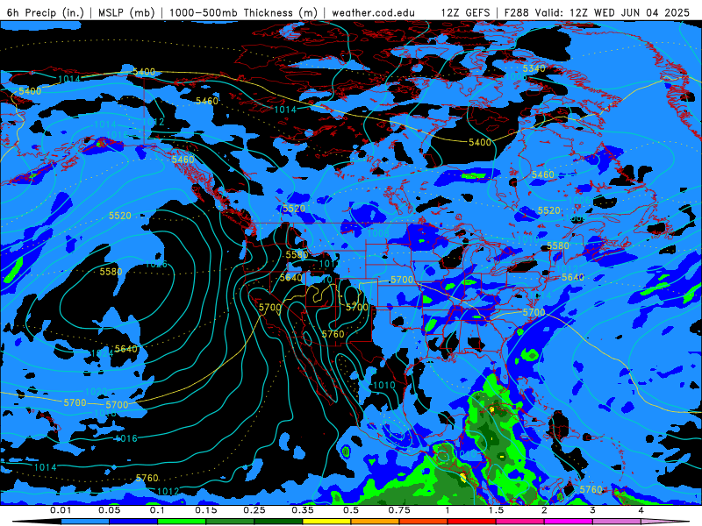
Task: Click the bright green 0.1 precipitation swatch
Action: [x=182, y=522]
